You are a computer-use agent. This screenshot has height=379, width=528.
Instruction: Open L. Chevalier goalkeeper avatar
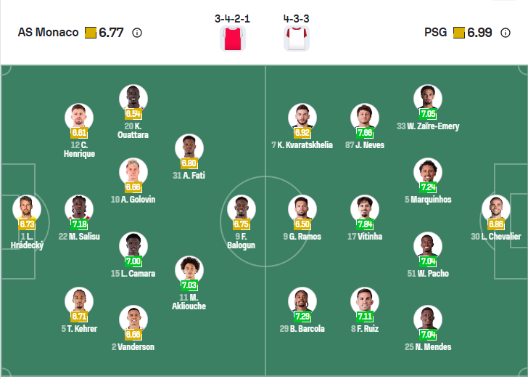[495, 209]
